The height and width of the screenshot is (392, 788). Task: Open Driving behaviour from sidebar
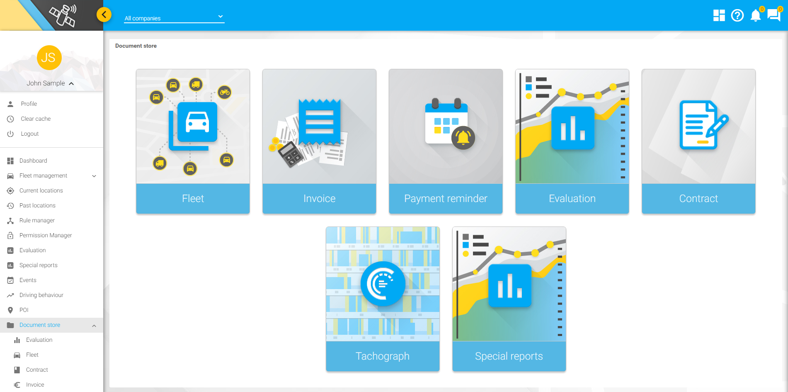[x=41, y=295]
